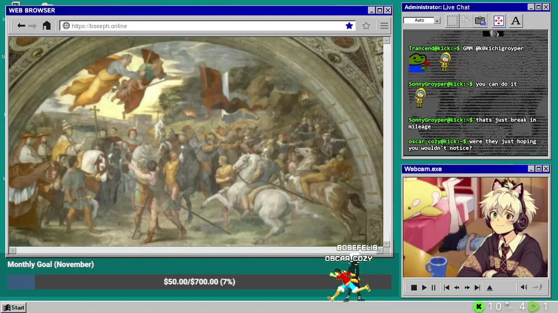Stop playback in Webcam.exe
Screen dimensions: 558x313
pos(414,287)
